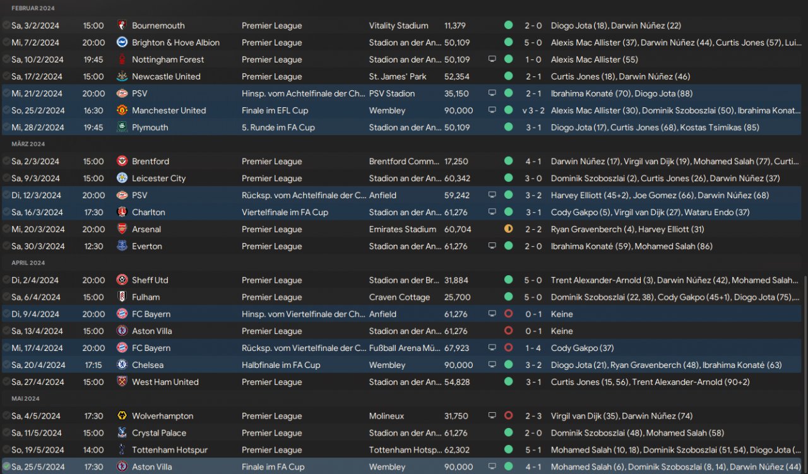Select the TV icon in the Charlton row
Image resolution: width=808 pixels, height=474 pixels.
click(x=492, y=213)
